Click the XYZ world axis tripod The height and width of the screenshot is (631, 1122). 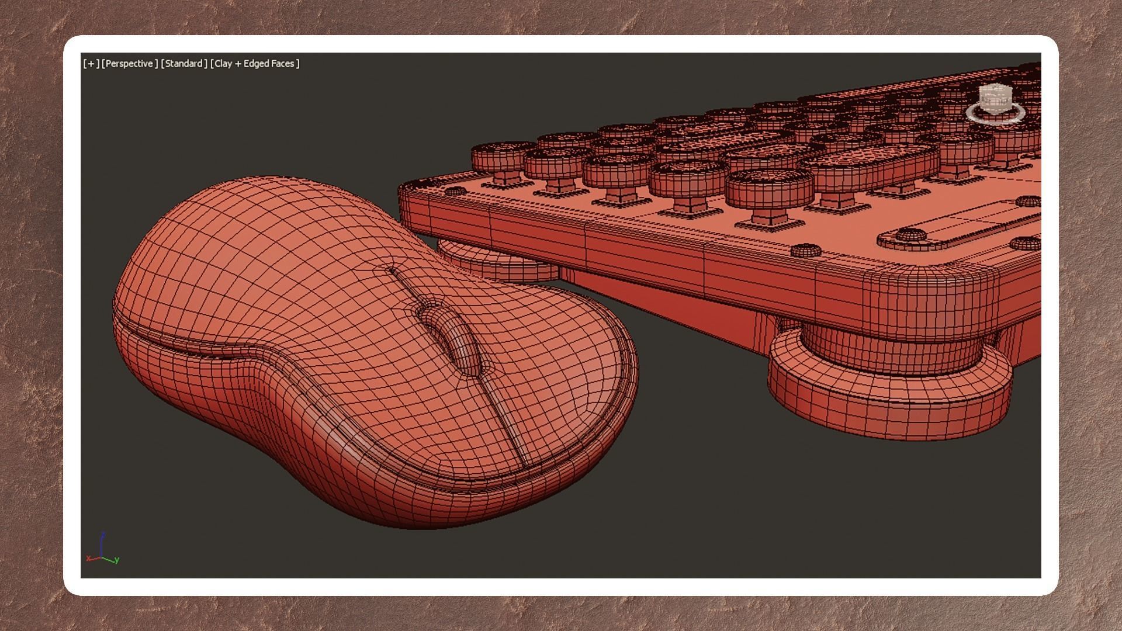click(103, 551)
